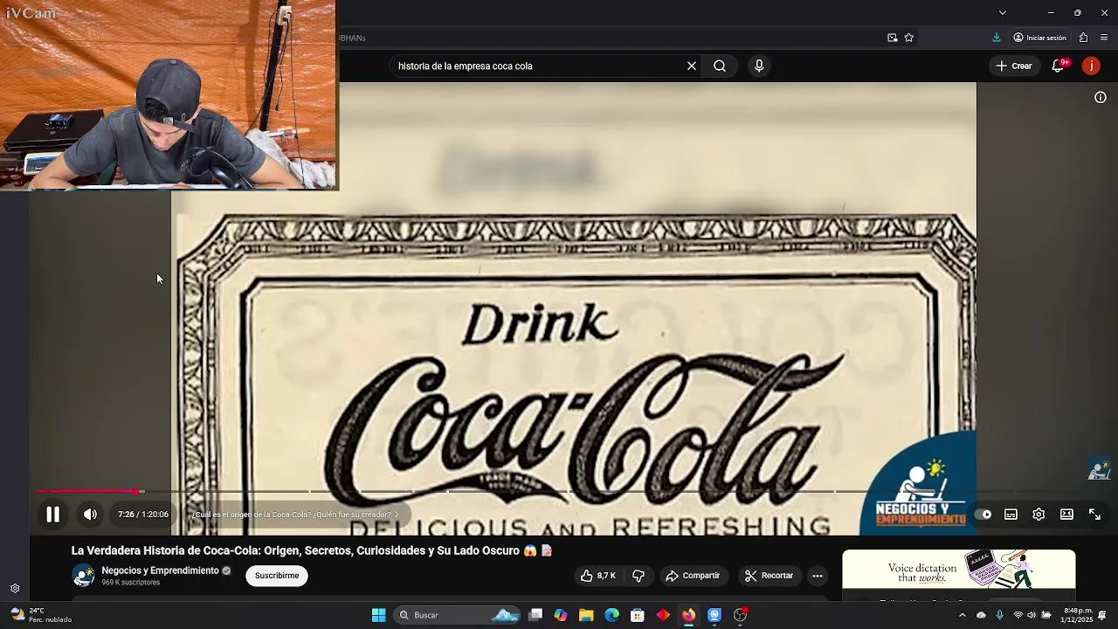Image resolution: width=1118 pixels, height=629 pixels.
Task: Open the settings gear at bottom-left of page
Action: 15,589
